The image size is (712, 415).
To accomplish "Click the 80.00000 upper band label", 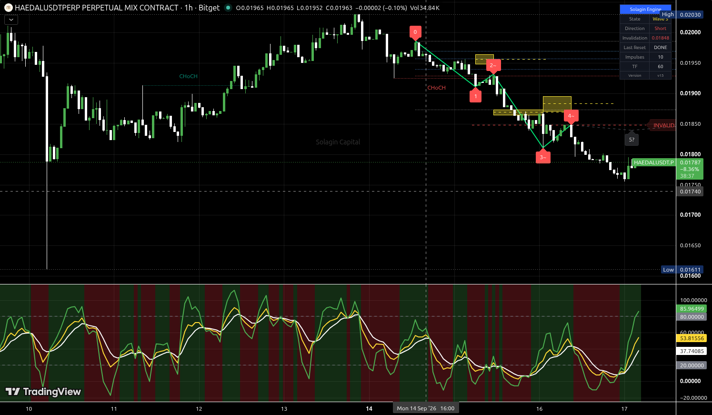I will [x=692, y=317].
